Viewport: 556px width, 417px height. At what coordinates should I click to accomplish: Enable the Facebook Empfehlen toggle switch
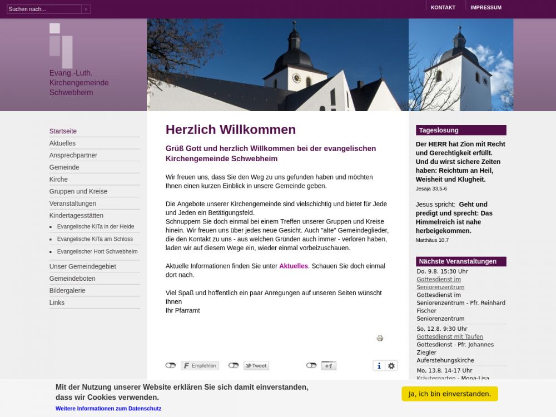[x=171, y=366]
